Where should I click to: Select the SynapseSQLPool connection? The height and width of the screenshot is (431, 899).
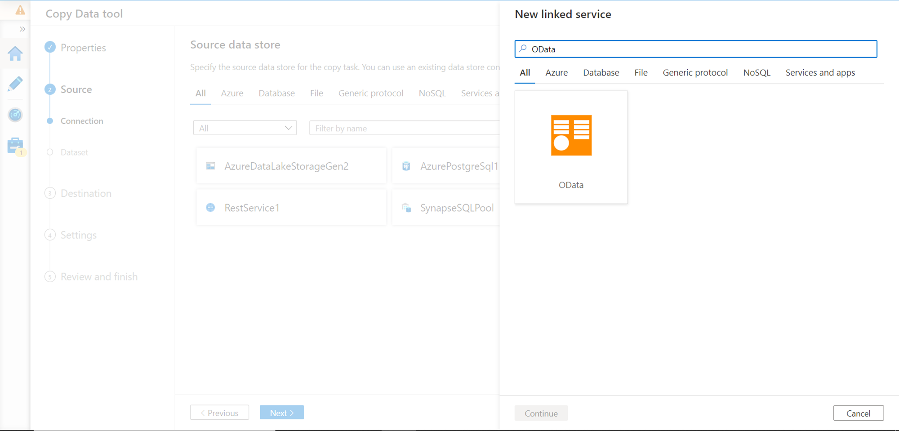(457, 208)
